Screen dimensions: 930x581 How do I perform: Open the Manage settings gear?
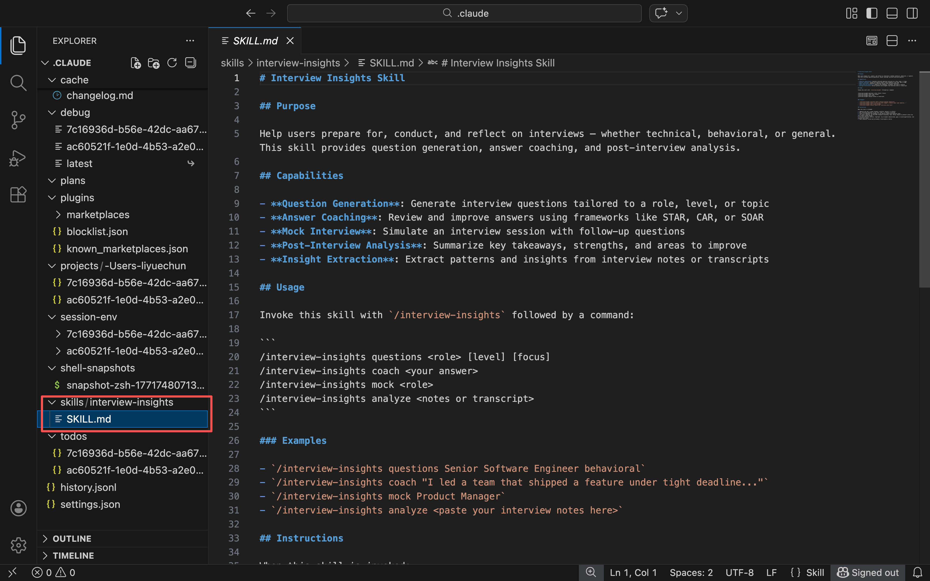[18, 545]
